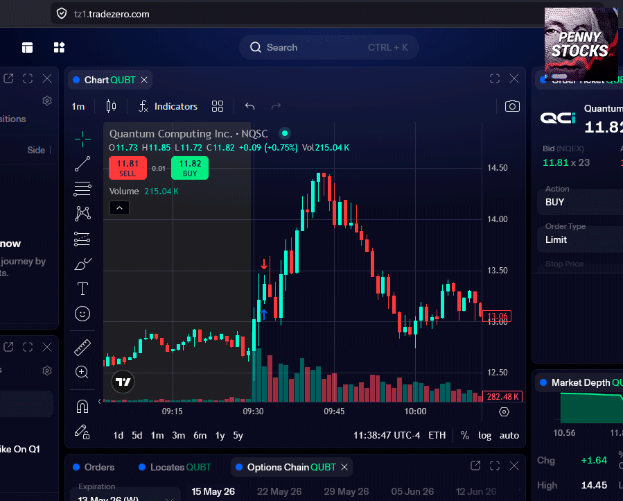Open settings gear in lower left panel
Screen dimensions: 623x501
tap(47, 371)
